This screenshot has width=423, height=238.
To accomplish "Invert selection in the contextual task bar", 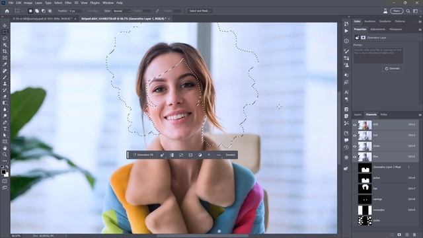I will 172,155.
